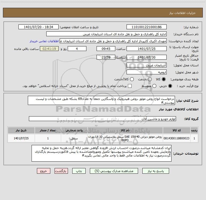Open مشاهده مدارک پیوستی (5) attachments

[x=114, y=171]
